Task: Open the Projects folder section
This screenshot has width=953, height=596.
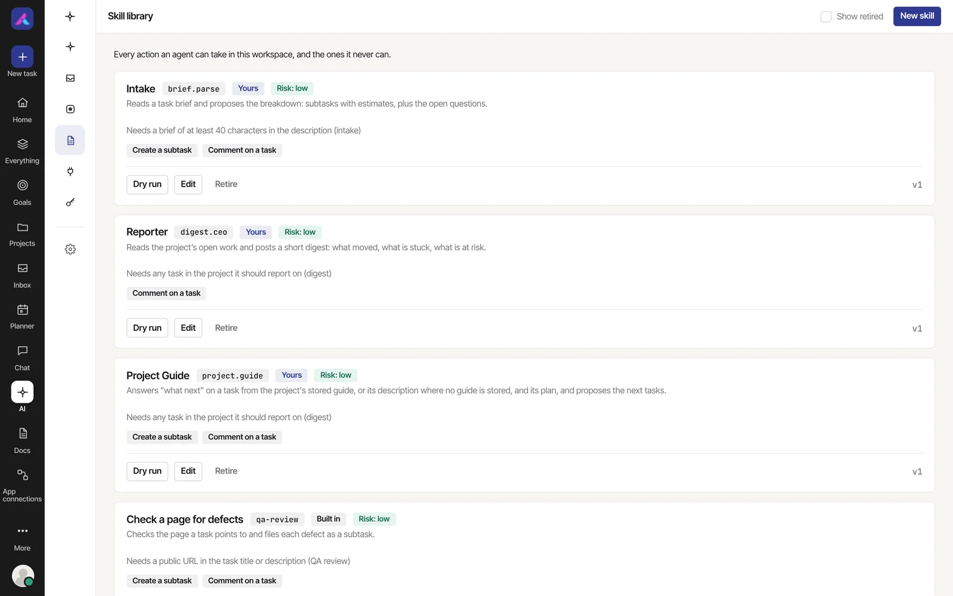Action: tap(22, 234)
